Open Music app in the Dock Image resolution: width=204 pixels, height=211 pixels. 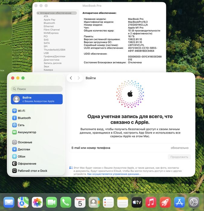click(x=151, y=202)
